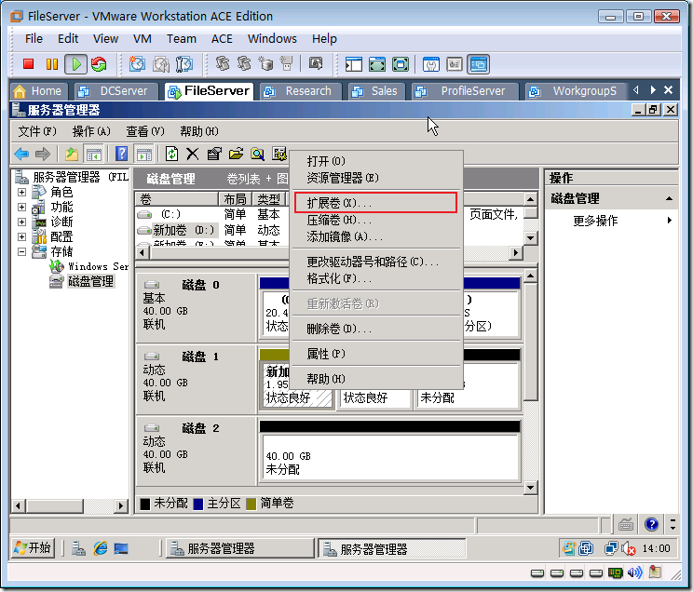Click the magnifier Search icon
This screenshot has height=592, width=693.
pos(258,154)
